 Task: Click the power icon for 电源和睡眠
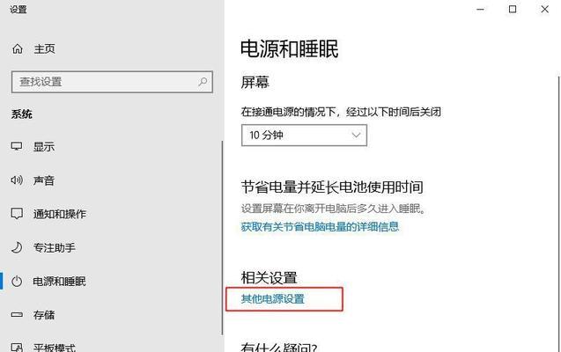click(x=17, y=282)
